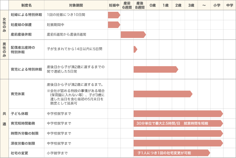Click the timeline bar for 妊産婦の保護
This screenshot has height=158, width=236.
click(114, 25)
